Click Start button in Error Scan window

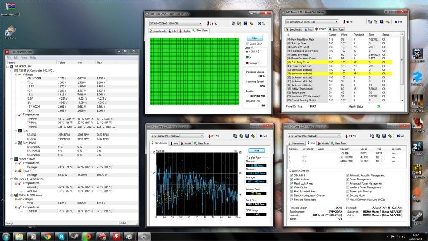(255, 38)
